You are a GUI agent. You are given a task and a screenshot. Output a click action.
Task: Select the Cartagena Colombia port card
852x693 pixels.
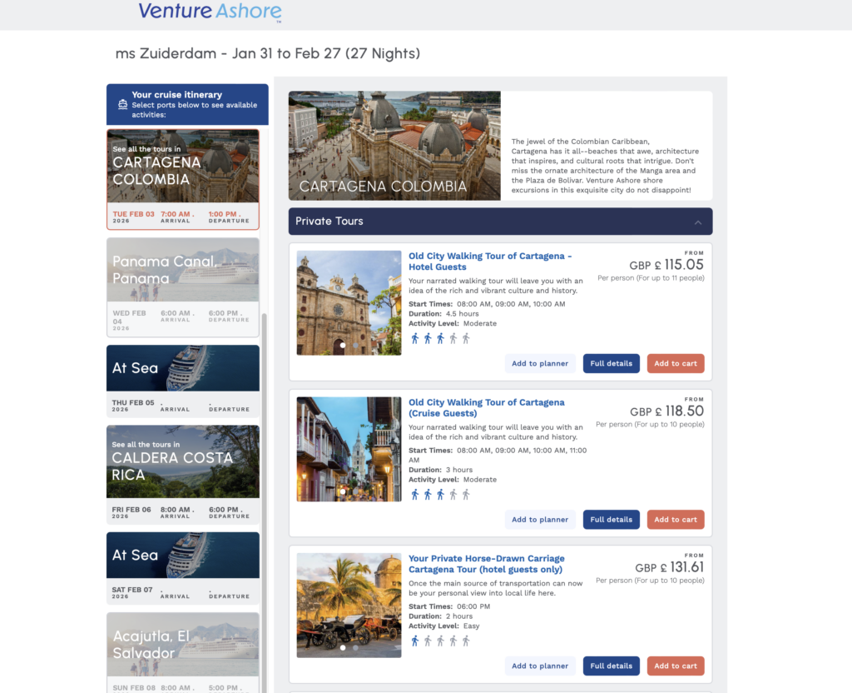[x=183, y=179]
